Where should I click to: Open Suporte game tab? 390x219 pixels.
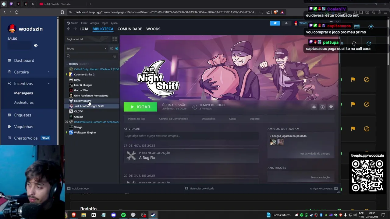pyautogui.click(x=255, y=119)
